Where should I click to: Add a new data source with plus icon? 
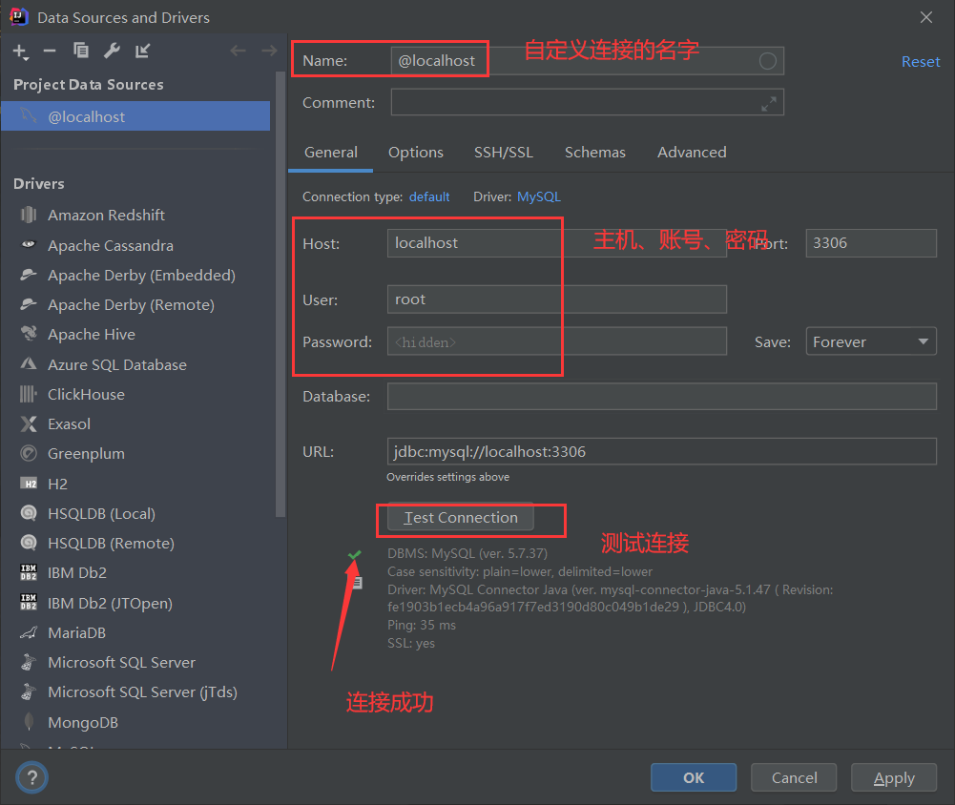[x=21, y=52]
